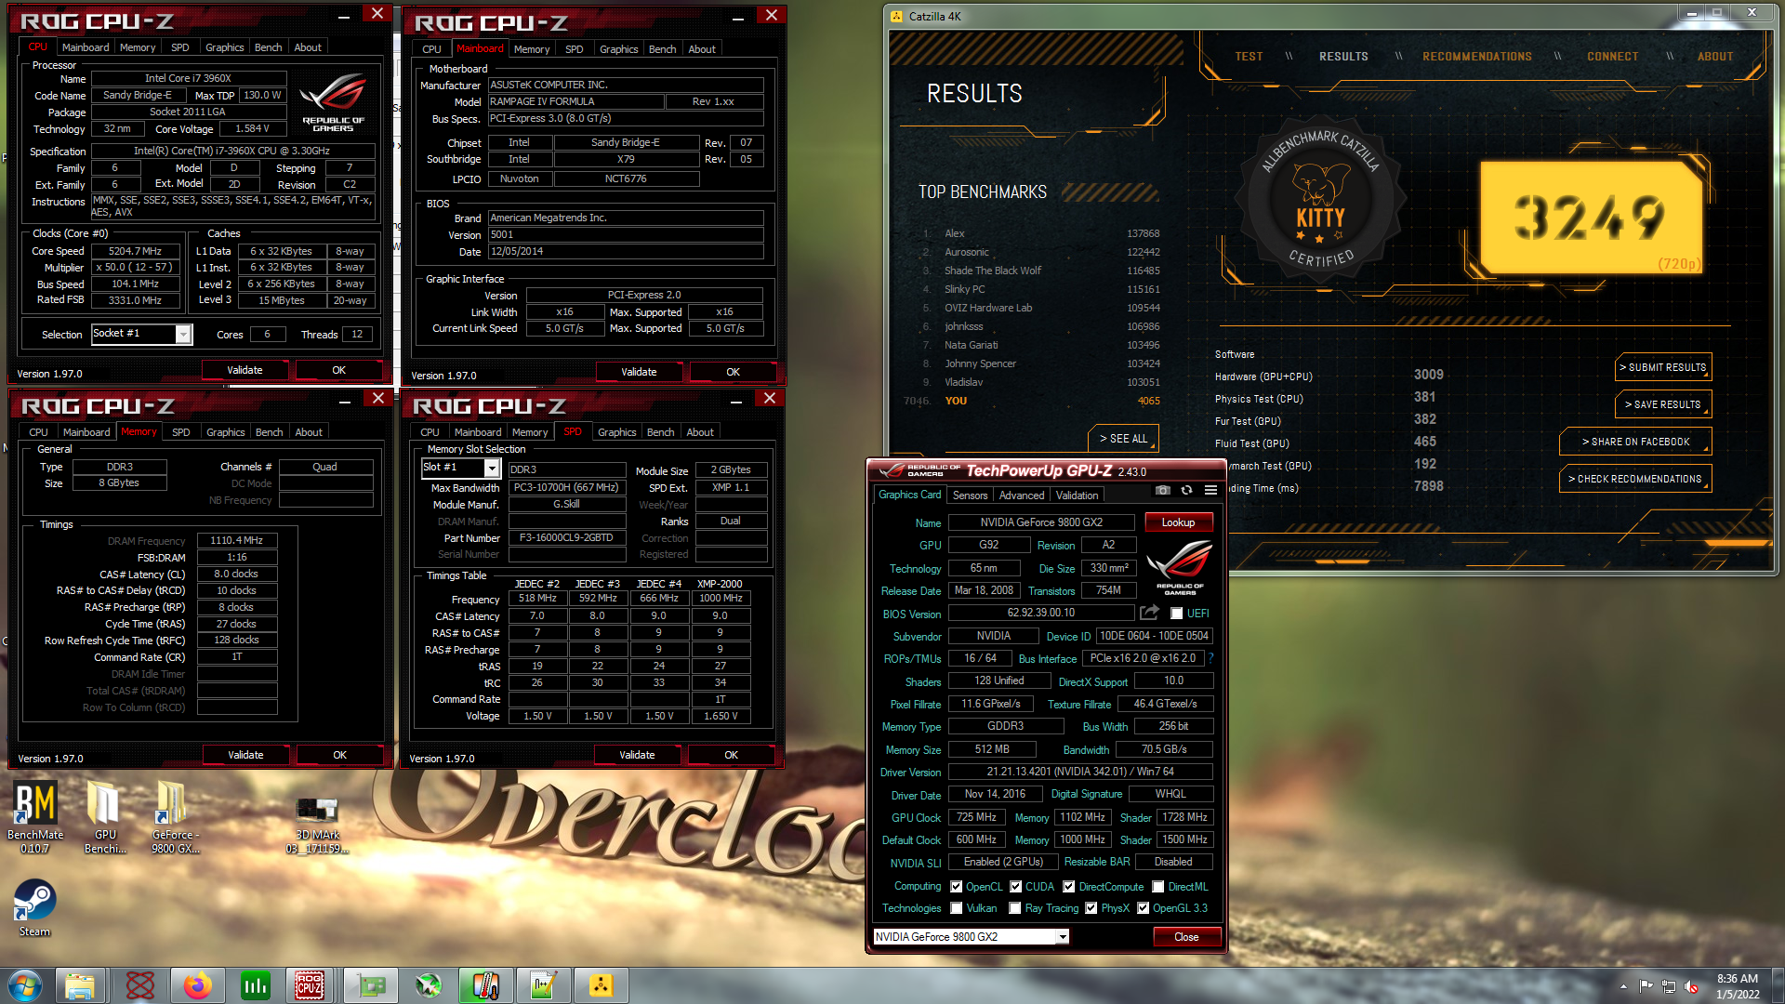This screenshot has width=1785, height=1004.
Task: Click the 3249 score badge in Catzilla
Action: click(x=1590, y=219)
